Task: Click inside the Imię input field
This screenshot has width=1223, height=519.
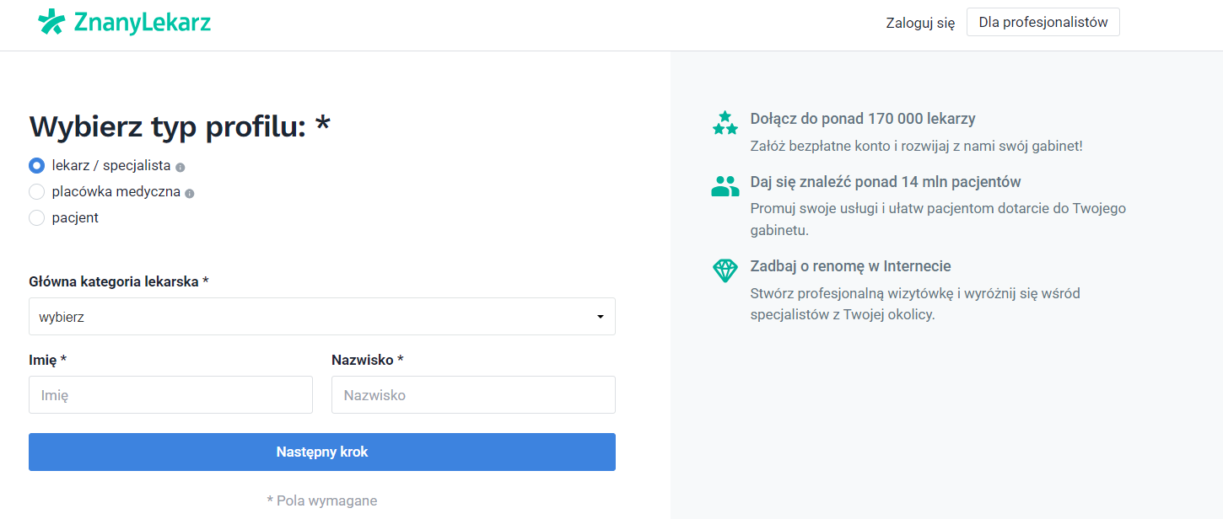Action: coord(170,394)
